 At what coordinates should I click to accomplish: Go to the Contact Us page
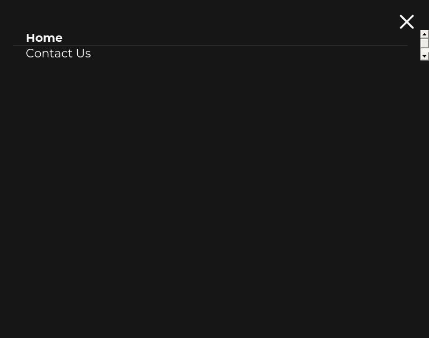click(58, 53)
